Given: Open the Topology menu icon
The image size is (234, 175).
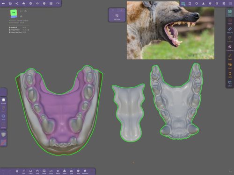Looking at the screenshot, I should [24, 3].
